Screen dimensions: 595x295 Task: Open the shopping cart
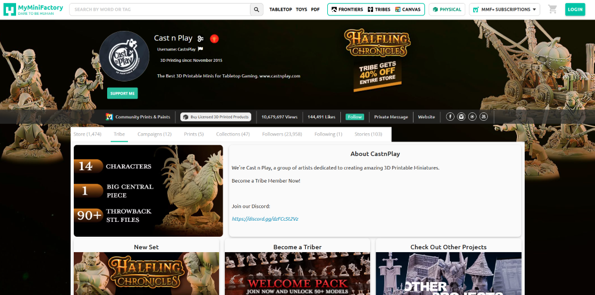tap(553, 10)
